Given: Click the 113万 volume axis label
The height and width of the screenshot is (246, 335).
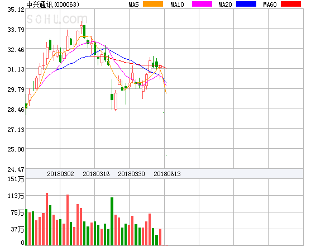Looking at the screenshot, I should [x=16, y=196].
